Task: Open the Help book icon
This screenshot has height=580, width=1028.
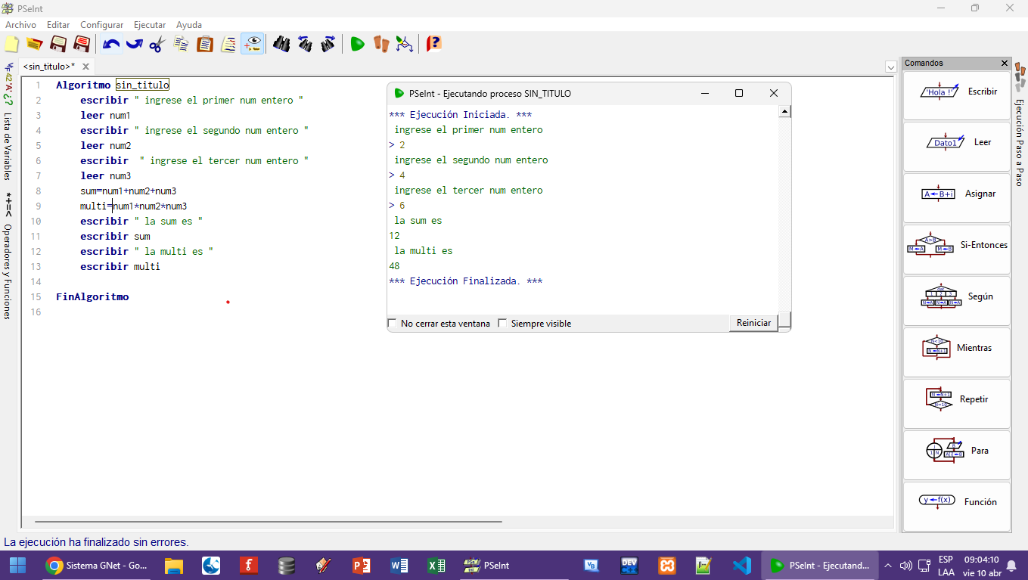Action: (433, 44)
